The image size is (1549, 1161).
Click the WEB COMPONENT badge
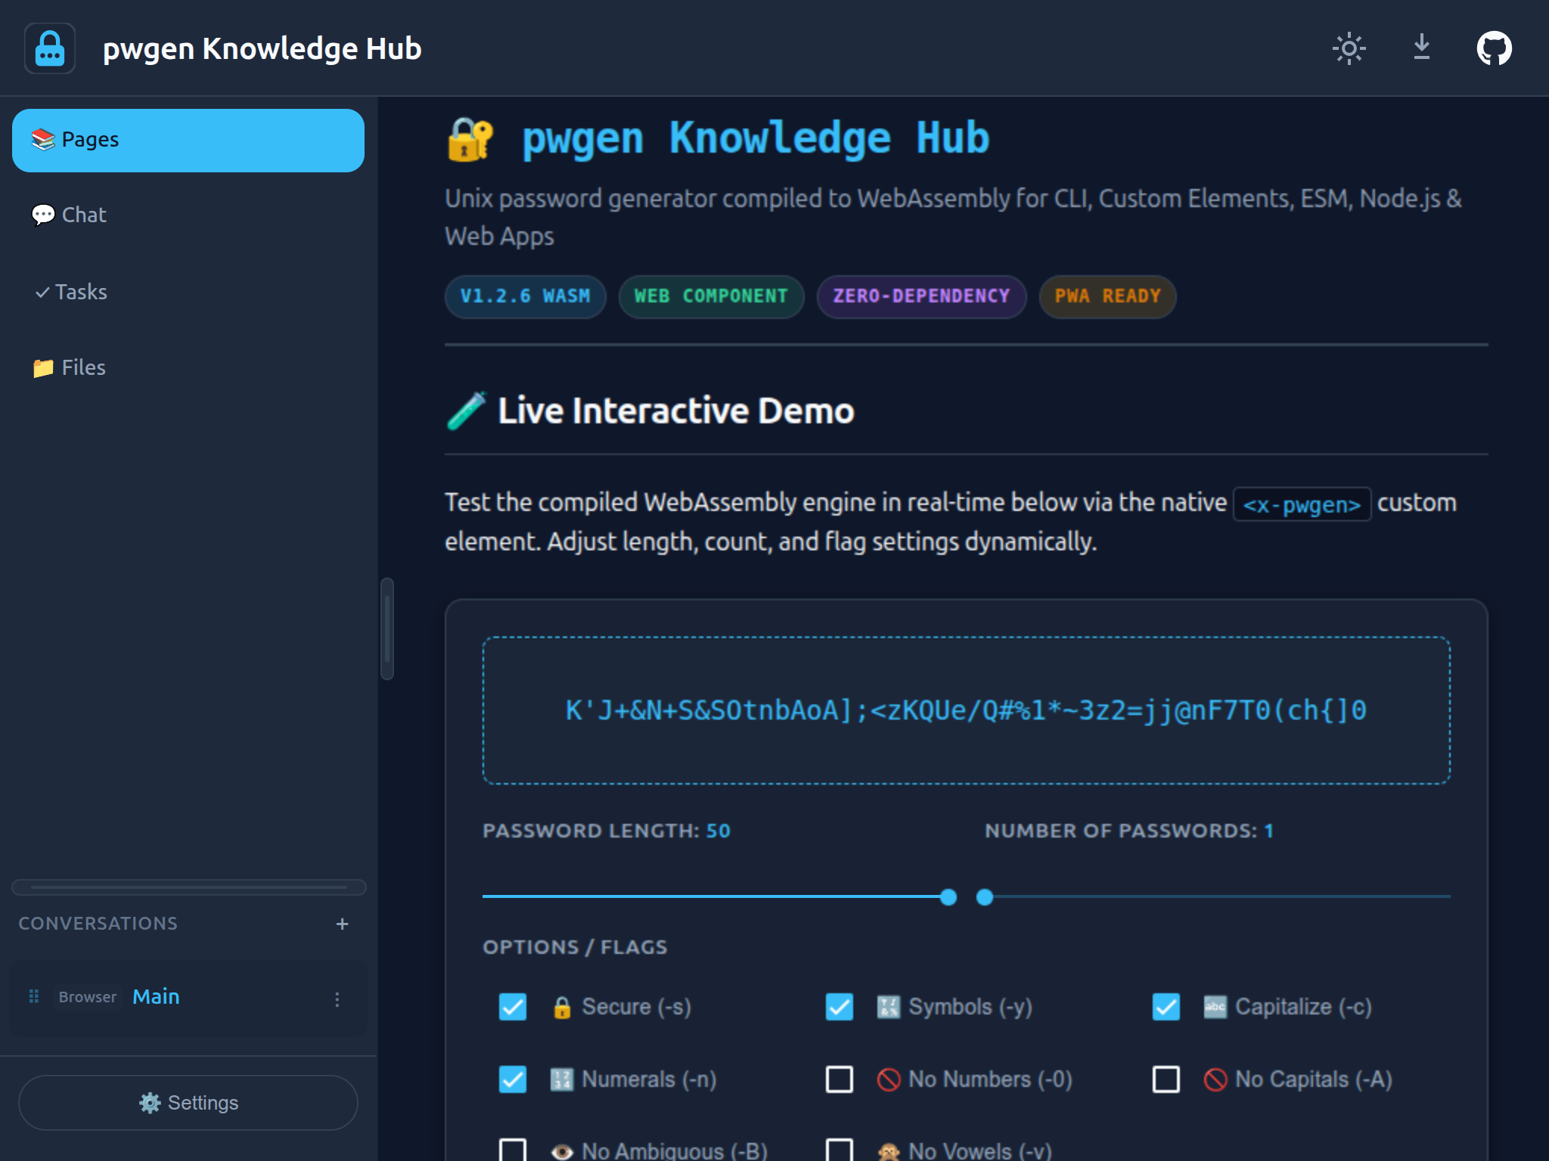tap(711, 296)
